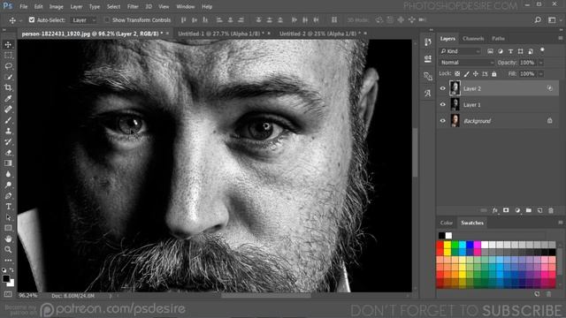Enable Show Transform Controls checkbox
Viewport: 566px width, 318px height.
pos(107,19)
